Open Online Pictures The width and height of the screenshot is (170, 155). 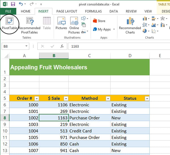click(74, 25)
